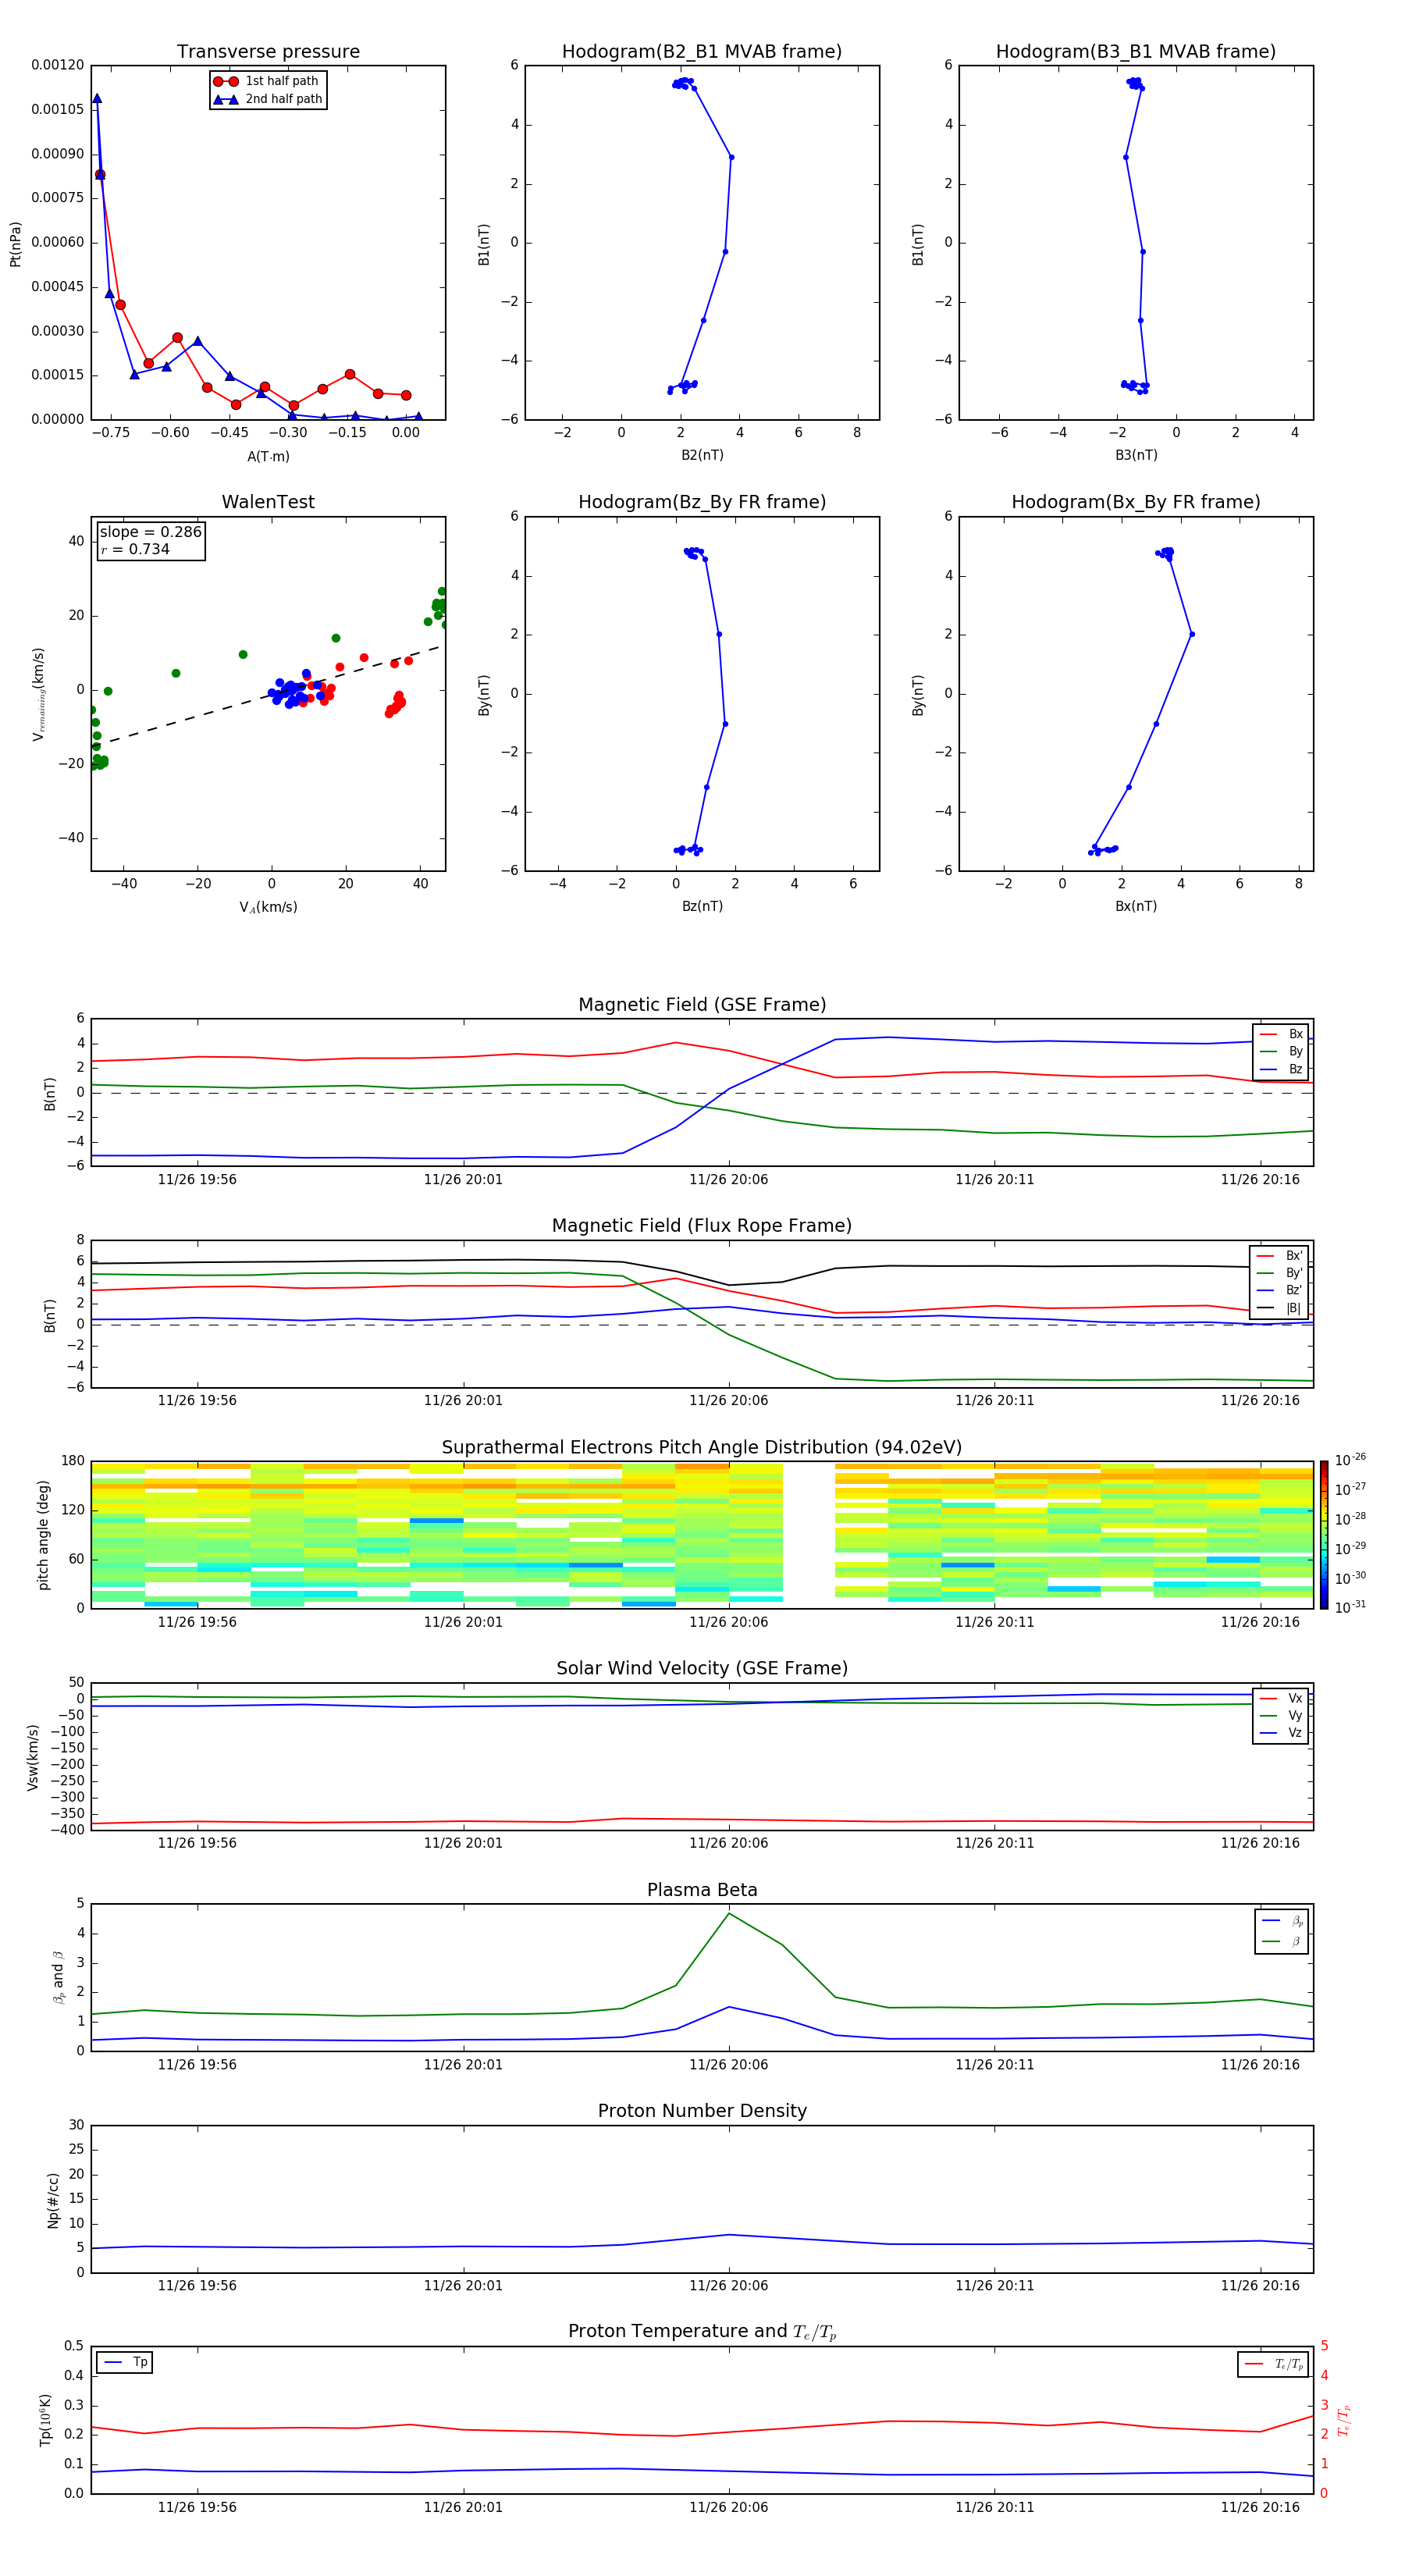
Task: Click the 'Bx(nT)' hodogram axis label
Action: tap(1136, 906)
